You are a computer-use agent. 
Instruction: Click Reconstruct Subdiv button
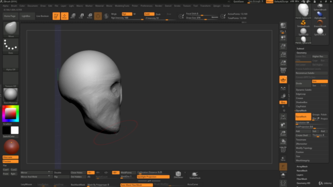312,73
